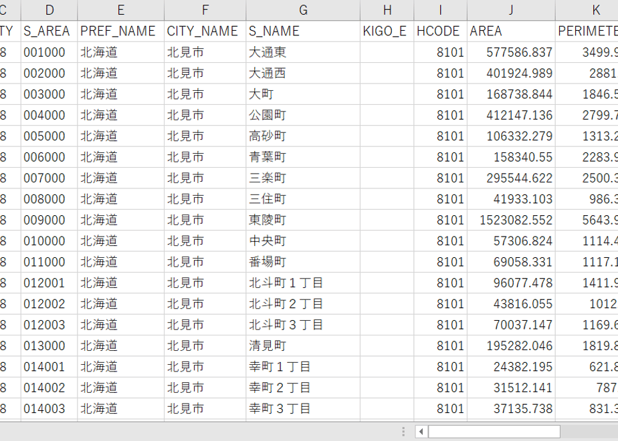Select the cell 清見町
Image resolution: width=618 pixels, height=441 pixels.
303,345
